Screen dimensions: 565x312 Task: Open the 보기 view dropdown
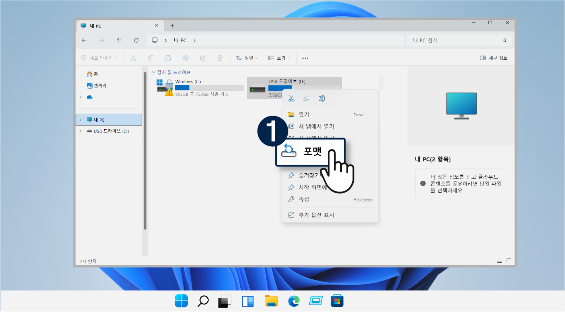pyautogui.click(x=279, y=58)
